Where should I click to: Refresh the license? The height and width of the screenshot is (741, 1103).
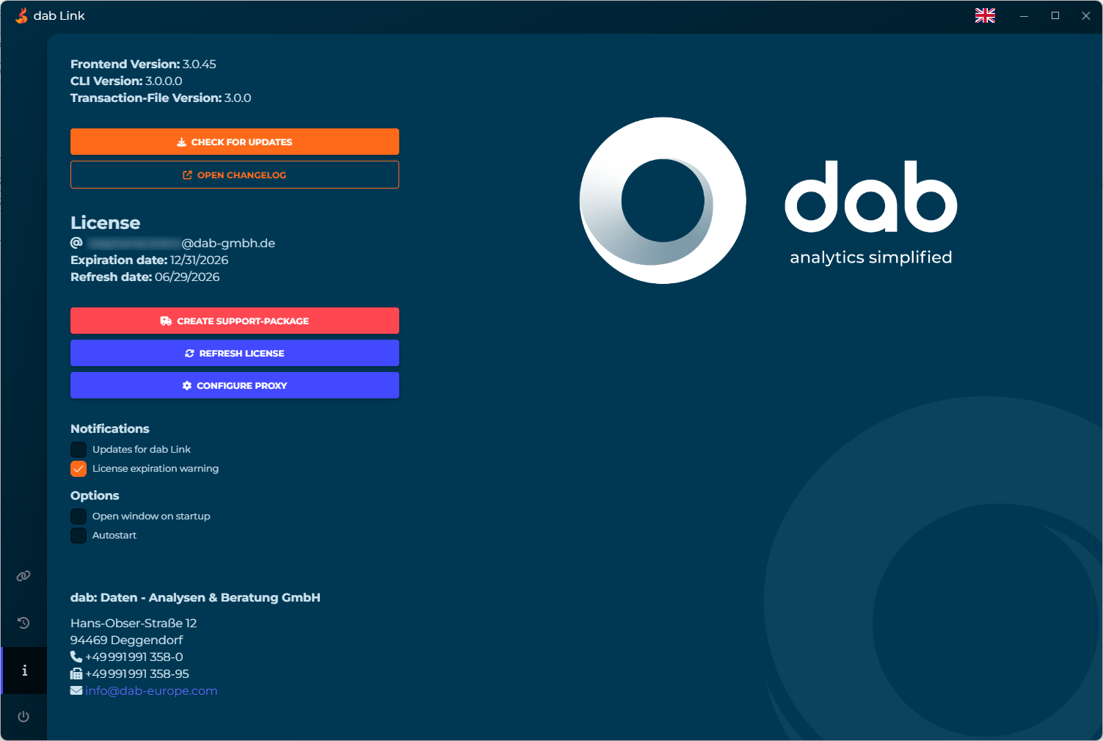[x=235, y=353]
